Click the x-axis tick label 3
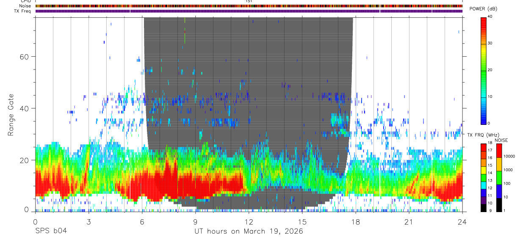This screenshot has height=240, width=520. click(x=89, y=221)
